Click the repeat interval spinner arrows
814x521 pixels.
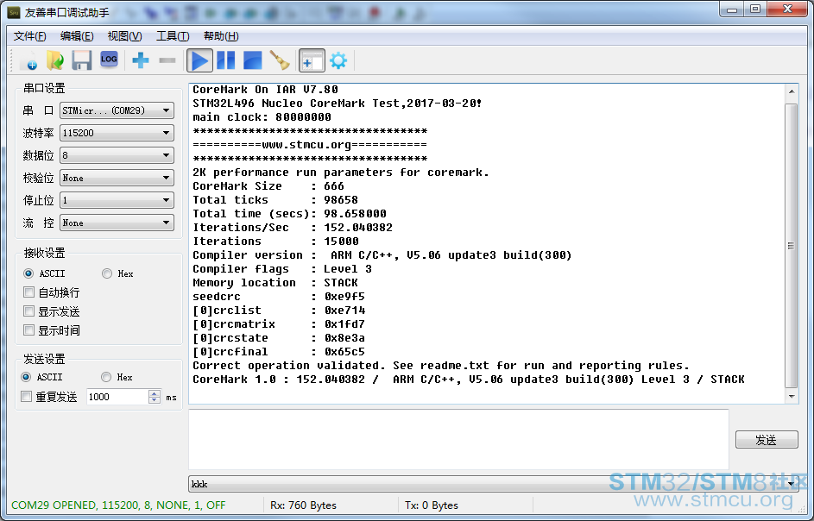155,397
